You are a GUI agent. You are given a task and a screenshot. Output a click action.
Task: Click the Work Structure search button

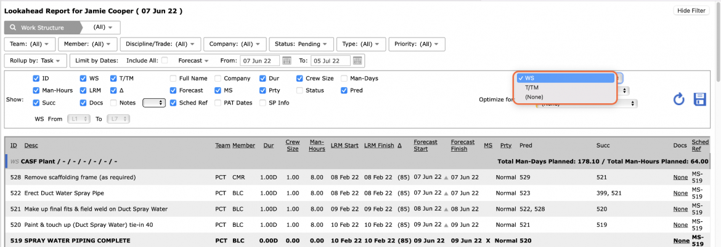pos(43,28)
